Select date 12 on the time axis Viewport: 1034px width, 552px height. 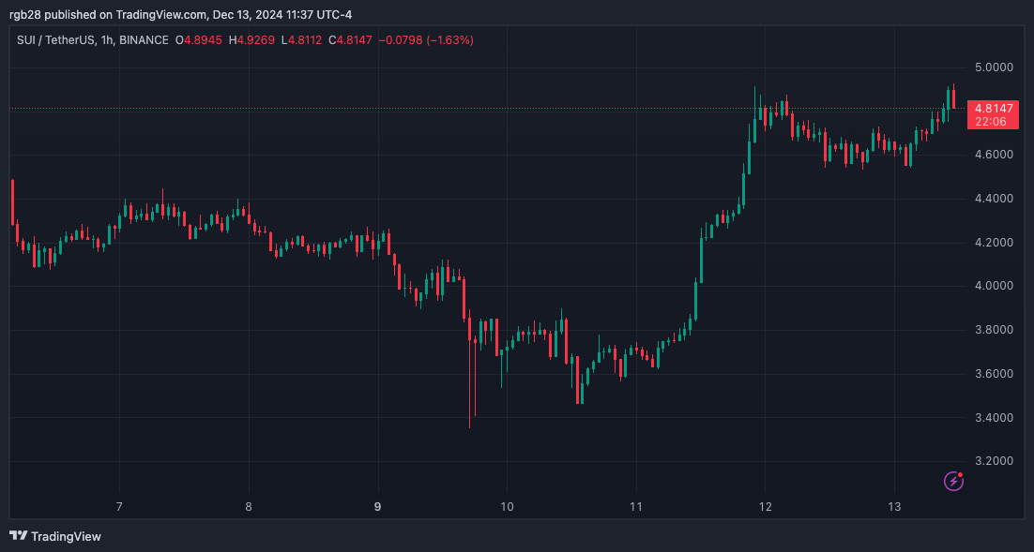[x=765, y=507]
